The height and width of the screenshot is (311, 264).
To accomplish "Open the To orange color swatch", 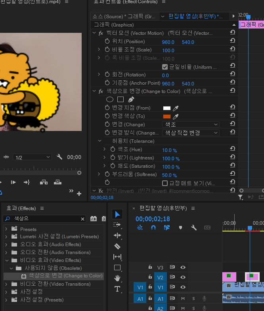I will tap(166, 116).
